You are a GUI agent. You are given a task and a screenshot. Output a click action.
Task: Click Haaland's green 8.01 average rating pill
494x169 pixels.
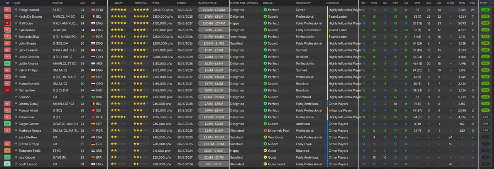click(x=485, y=10)
